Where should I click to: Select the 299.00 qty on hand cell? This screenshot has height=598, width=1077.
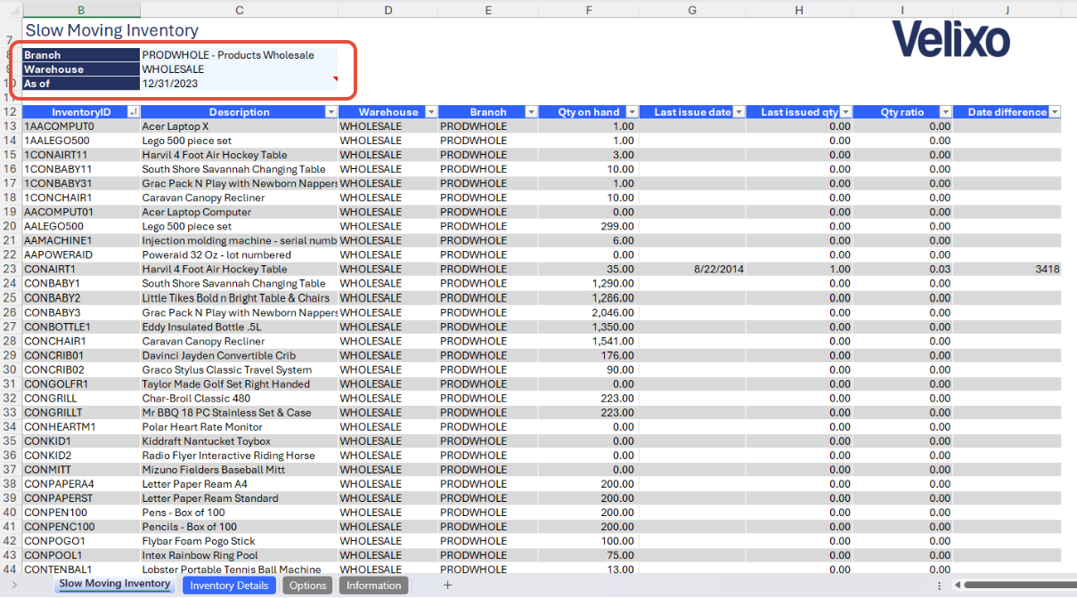pos(589,226)
